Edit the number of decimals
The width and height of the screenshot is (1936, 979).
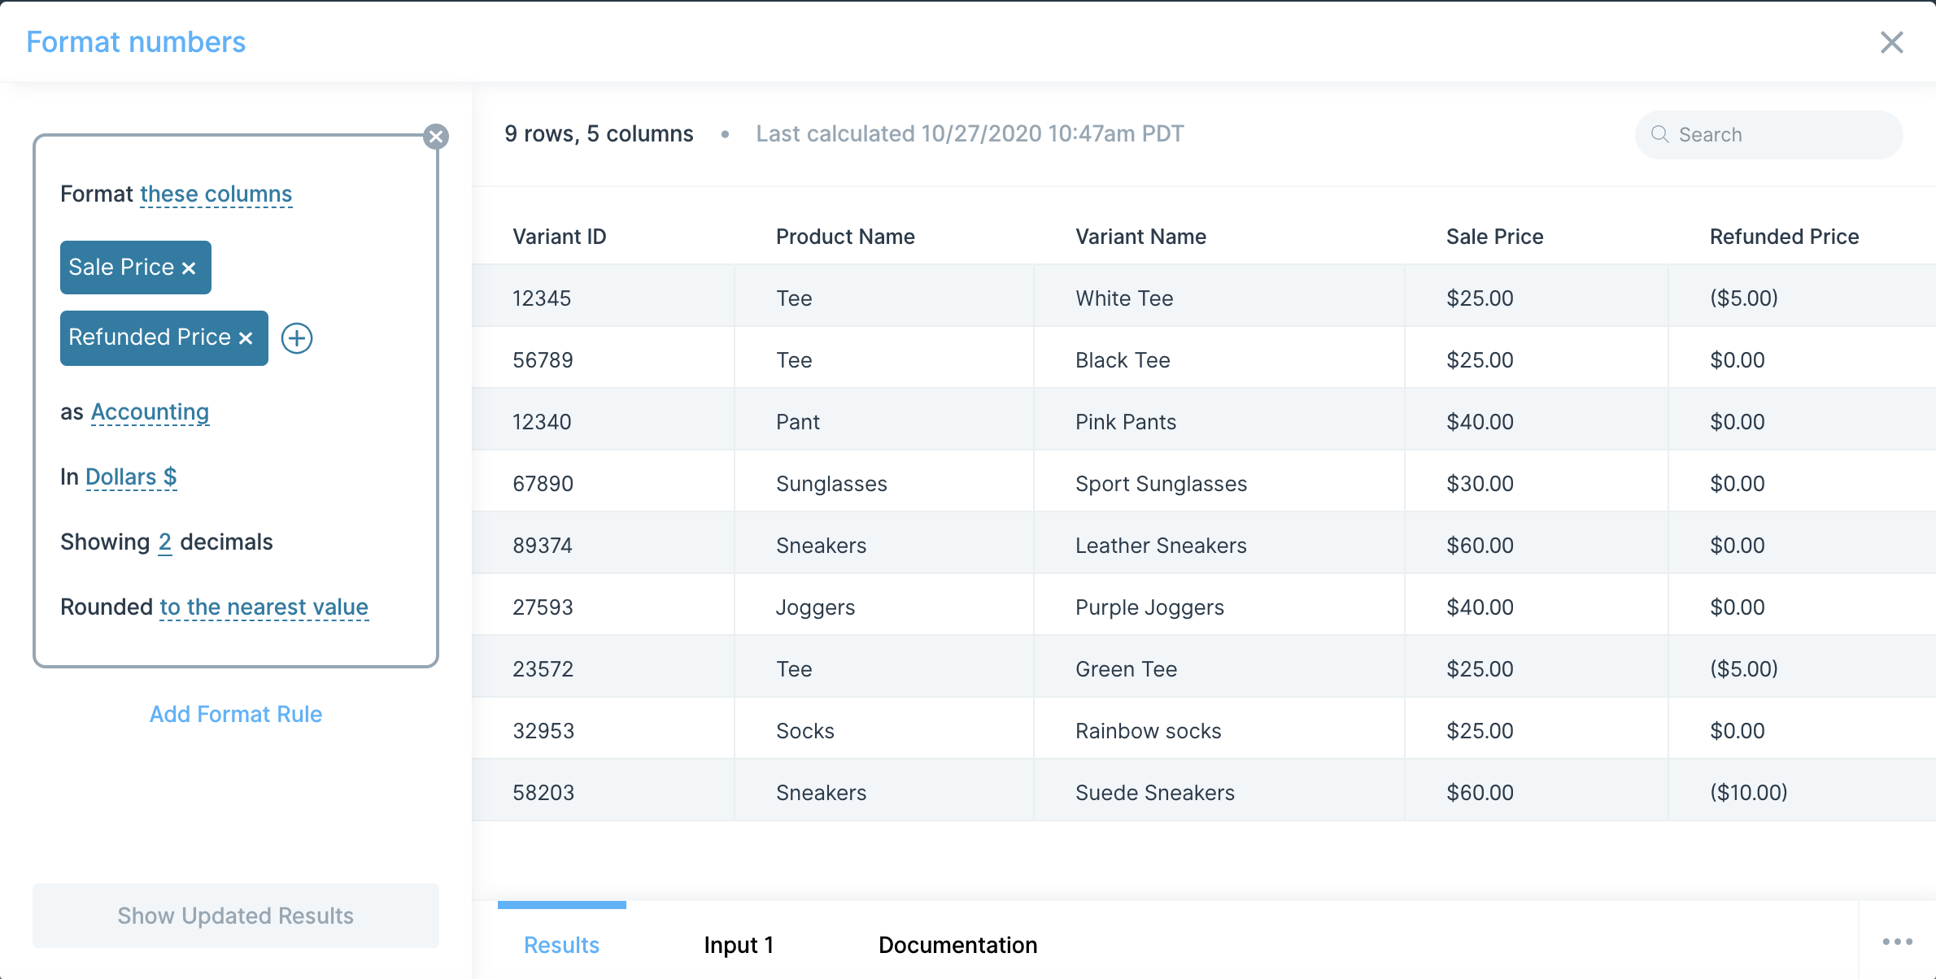[x=164, y=542]
